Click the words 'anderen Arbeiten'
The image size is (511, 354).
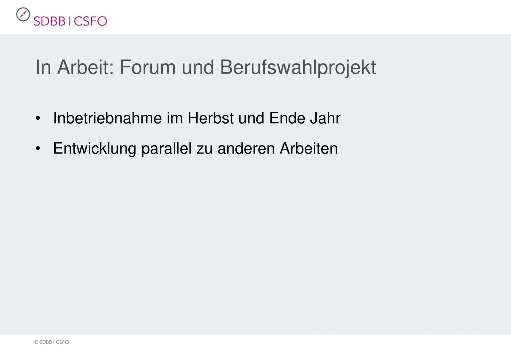277,149
